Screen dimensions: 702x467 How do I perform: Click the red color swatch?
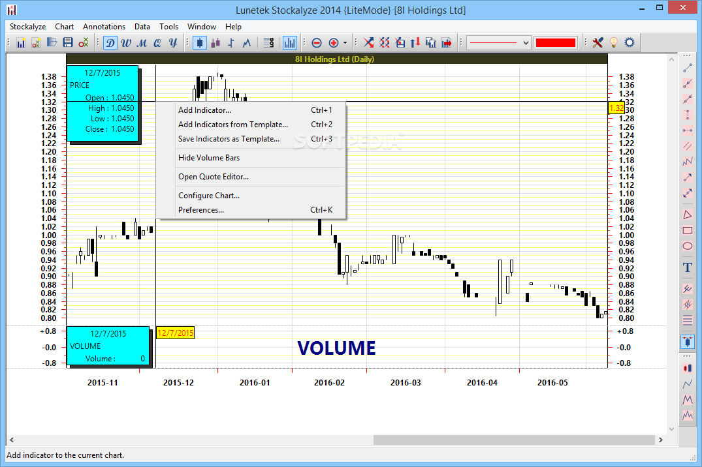click(556, 43)
